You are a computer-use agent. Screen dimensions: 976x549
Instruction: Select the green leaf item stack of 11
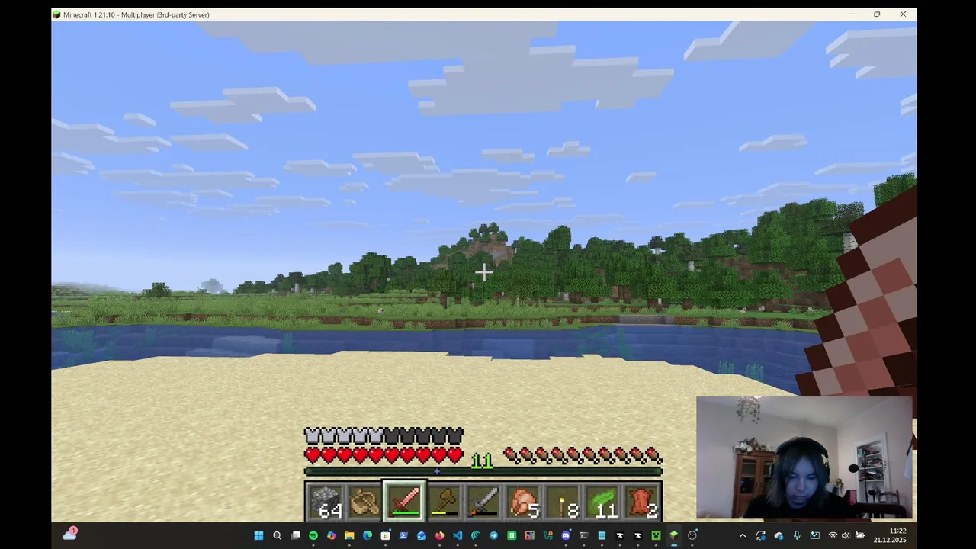click(x=602, y=502)
